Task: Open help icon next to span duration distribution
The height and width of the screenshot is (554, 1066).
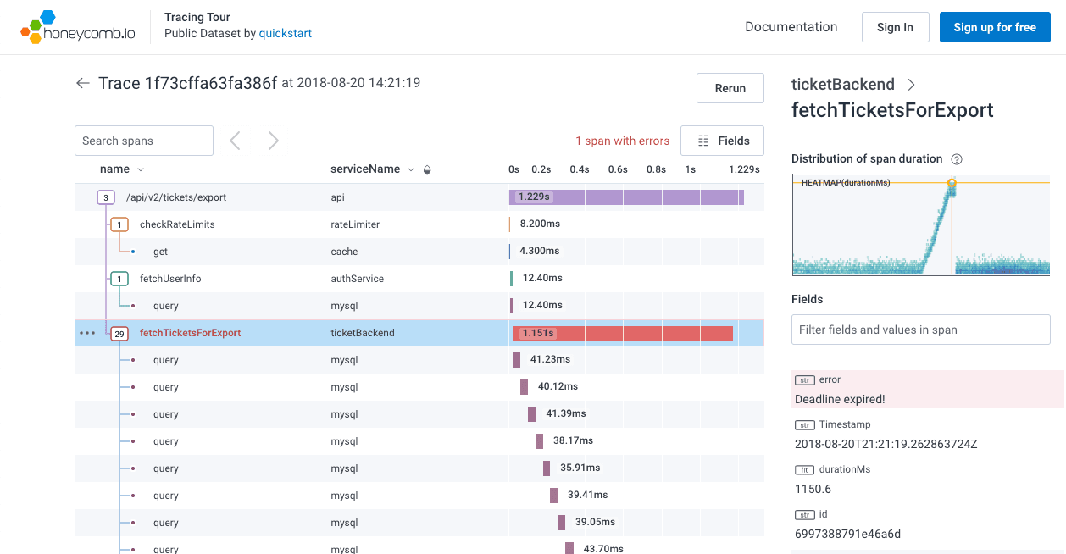Action: [957, 159]
